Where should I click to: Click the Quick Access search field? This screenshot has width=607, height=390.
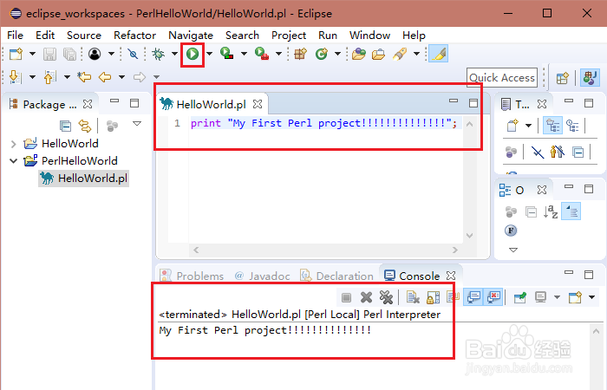pyautogui.click(x=502, y=78)
